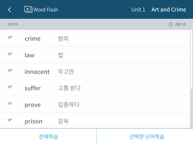Toggle the checkmark for prison
The image size is (193, 145).
(10, 120)
